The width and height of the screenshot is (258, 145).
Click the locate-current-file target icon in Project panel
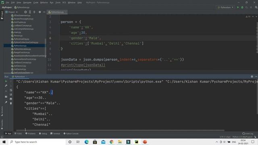point(25,12)
